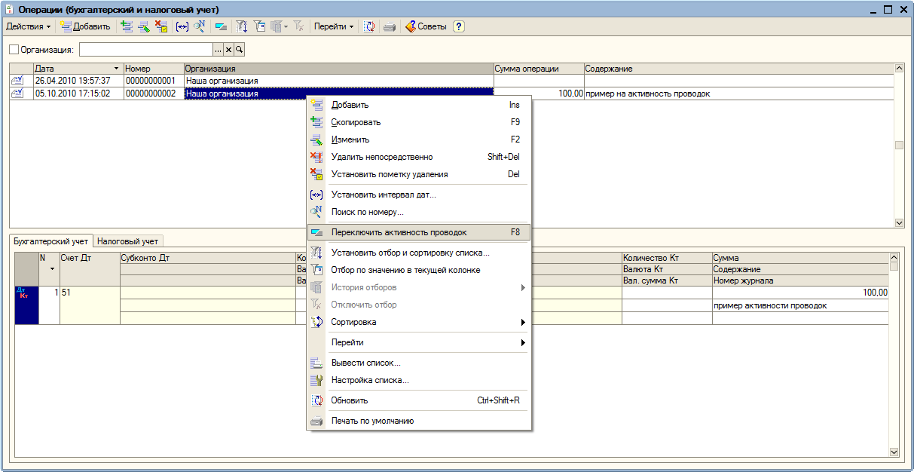The height and width of the screenshot is (472, 914).
Task: Click the set deletion mark toolbar icon
Action: pyautogui.click(x=160, y=26)
